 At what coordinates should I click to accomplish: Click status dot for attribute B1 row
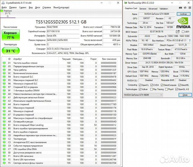(4, 125)
